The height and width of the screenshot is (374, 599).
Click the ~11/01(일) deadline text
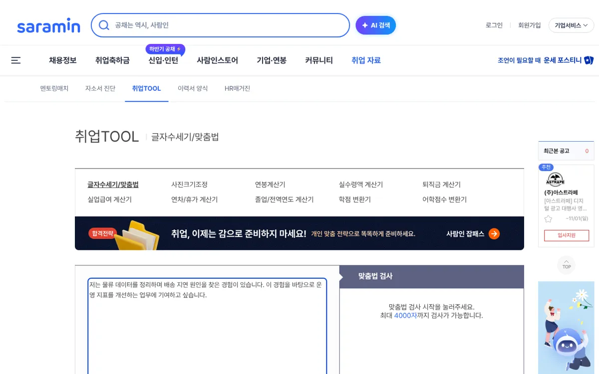[577, 218]
